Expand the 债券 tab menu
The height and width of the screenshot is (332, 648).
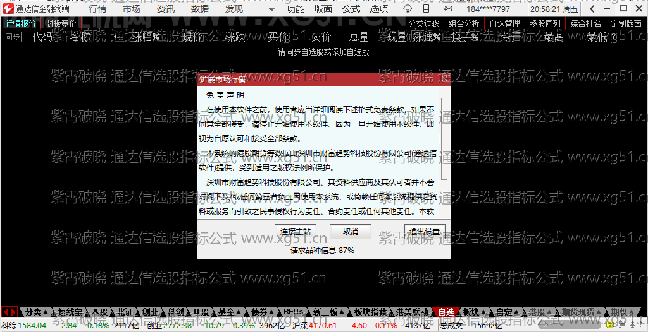[x=261, y=312]
